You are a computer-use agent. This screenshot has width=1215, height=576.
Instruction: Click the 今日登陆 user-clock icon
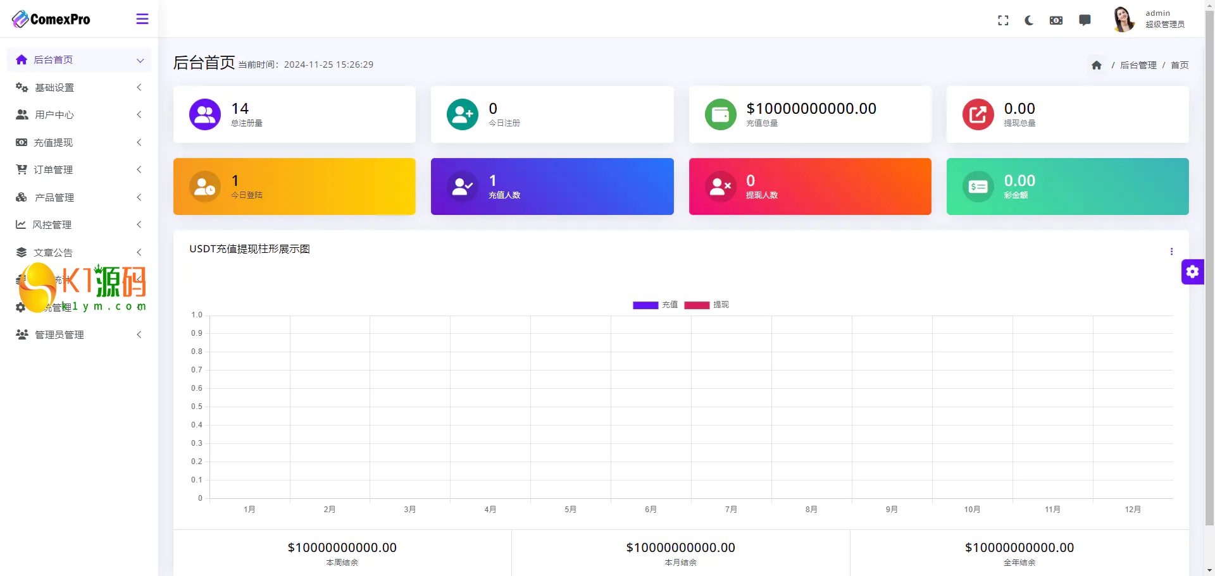tap(205, 187)
